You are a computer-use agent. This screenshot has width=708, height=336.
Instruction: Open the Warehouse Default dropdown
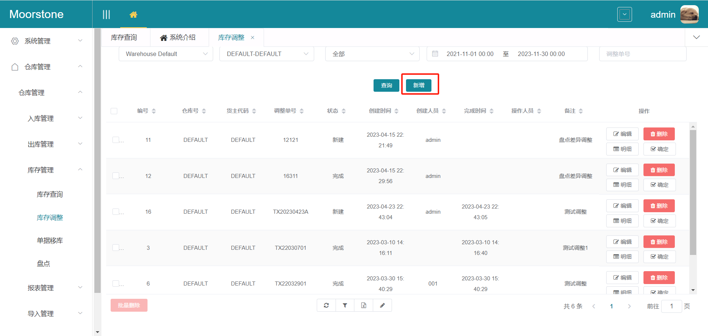point(166,54)
